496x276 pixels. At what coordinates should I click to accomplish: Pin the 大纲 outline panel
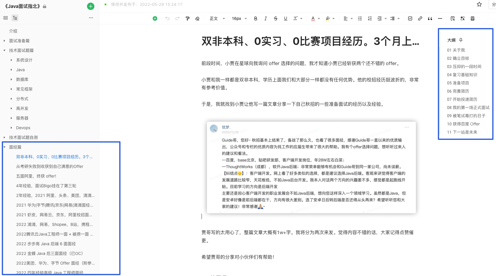pos(461,40)
